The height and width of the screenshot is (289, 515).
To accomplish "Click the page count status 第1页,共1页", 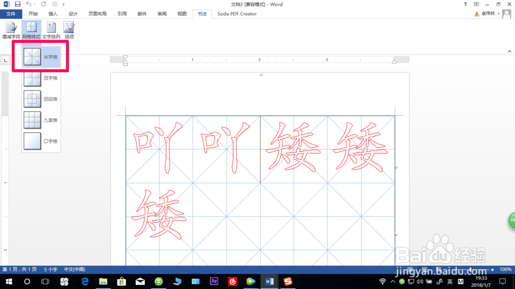I will click(x=20, y=269).
